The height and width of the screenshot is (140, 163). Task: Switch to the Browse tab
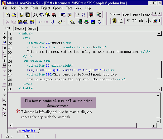(x=19, y=29)
